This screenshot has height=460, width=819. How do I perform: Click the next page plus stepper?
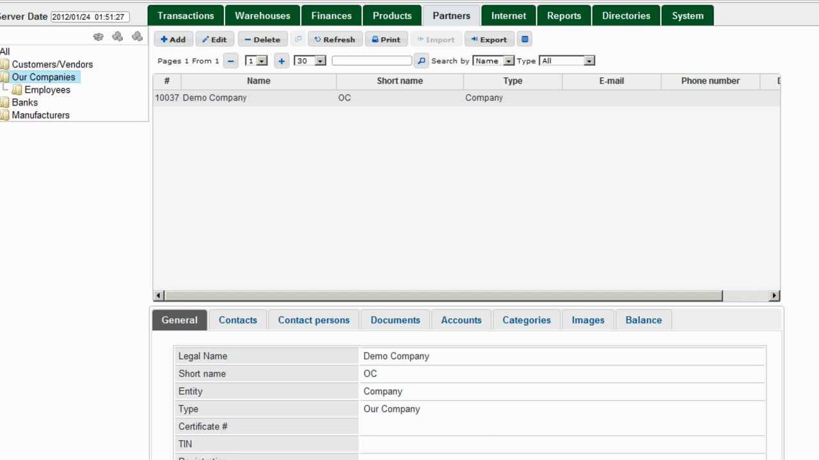(x=282, y=61)
